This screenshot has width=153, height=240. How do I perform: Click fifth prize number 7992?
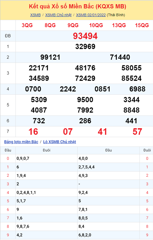point(85,110)
